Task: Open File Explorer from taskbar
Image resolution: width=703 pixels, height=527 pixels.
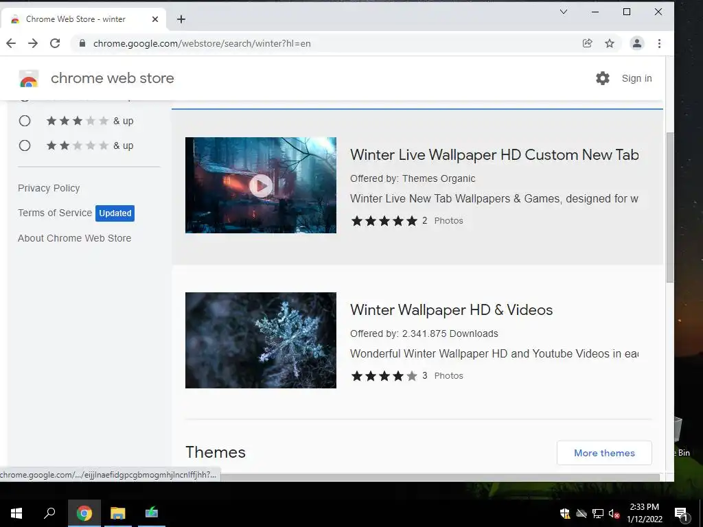Action: [x=118, y=513]
